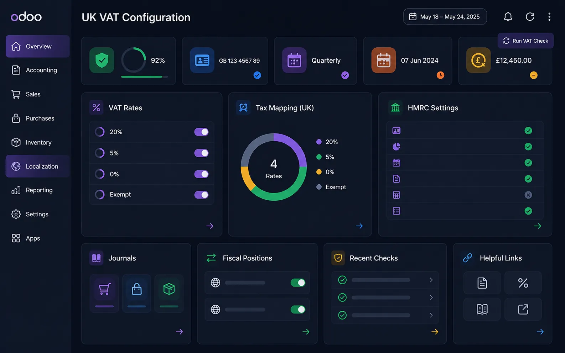The image size is (565, 353).
Task: Toggle the Exempt VAT rate switch
Action: [x=201, y=195]
